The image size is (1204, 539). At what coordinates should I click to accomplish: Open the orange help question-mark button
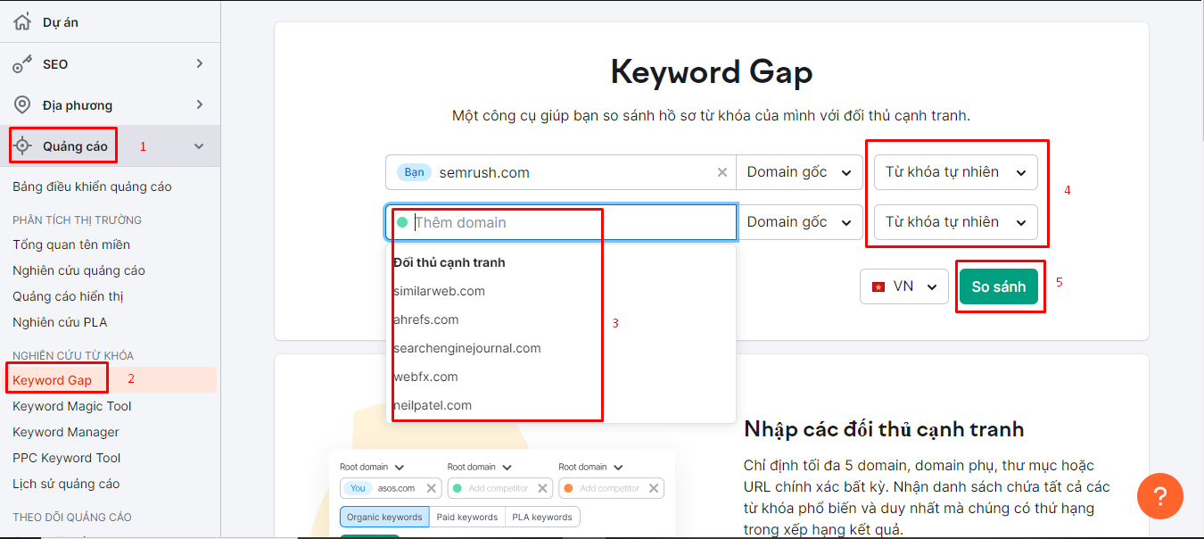(1160, 496)
